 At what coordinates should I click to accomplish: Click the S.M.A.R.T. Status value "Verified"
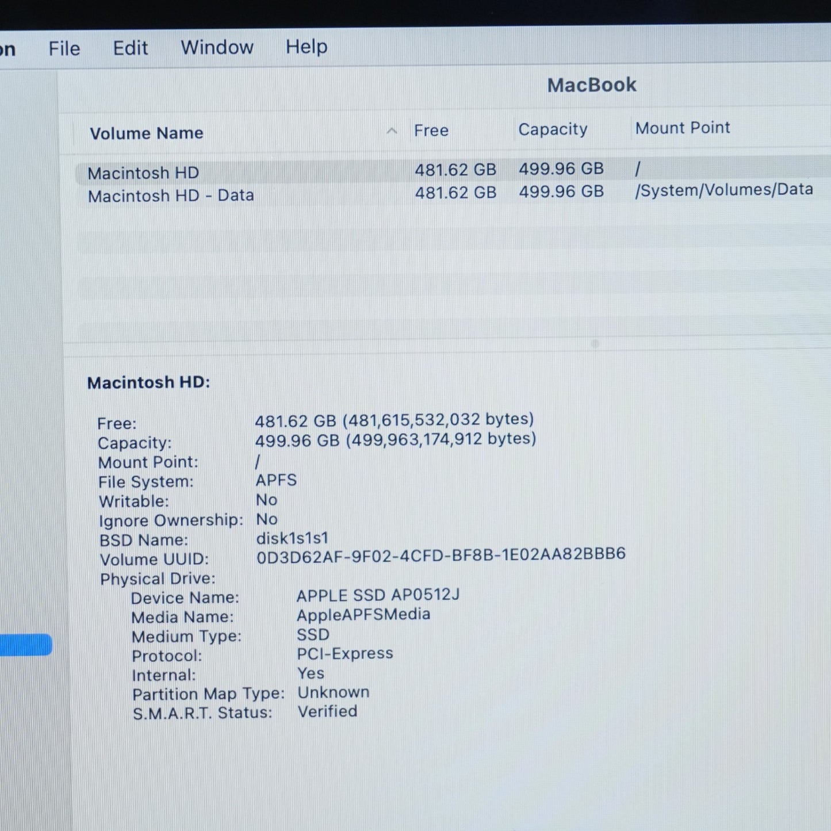[x=328, y=711]
